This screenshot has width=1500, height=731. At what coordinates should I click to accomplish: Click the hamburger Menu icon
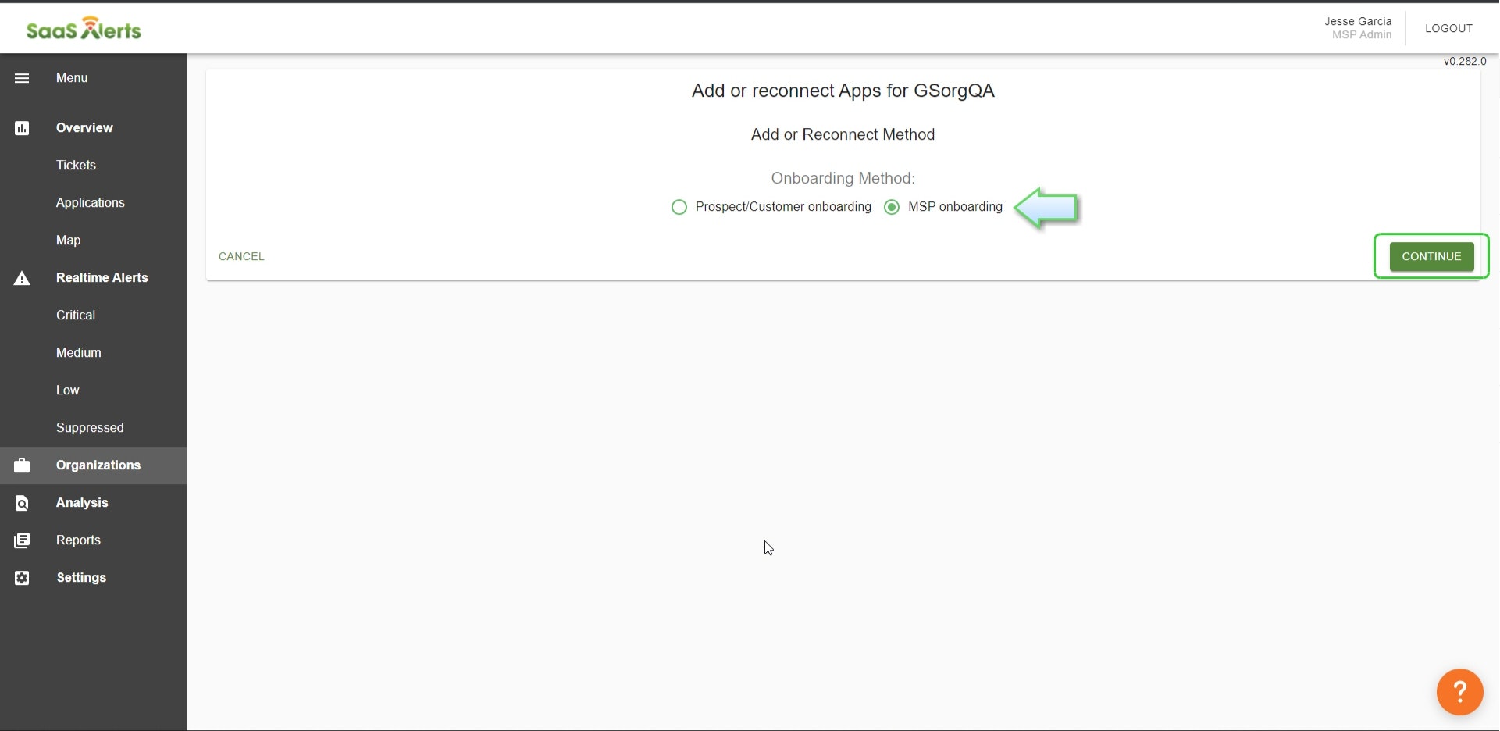(22, 78)
